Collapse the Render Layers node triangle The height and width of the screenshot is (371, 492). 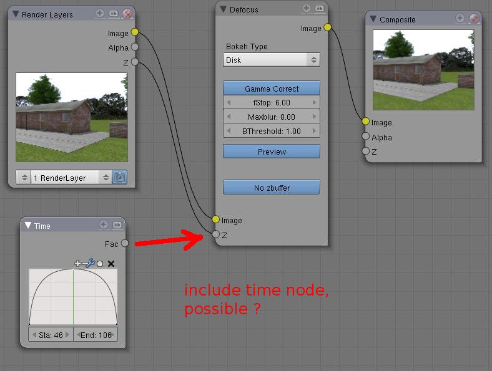16,14
